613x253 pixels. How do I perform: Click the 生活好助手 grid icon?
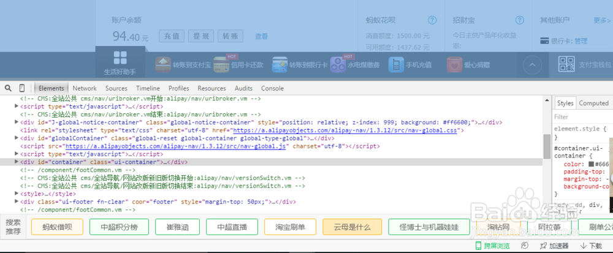(120, 58)
